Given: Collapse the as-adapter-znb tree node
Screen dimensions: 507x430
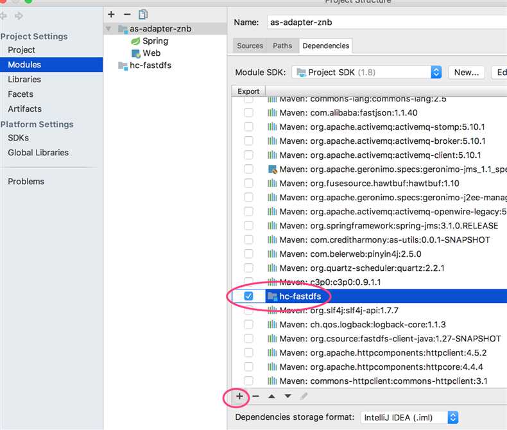Looking at the screenshot, I should point(108,29).
